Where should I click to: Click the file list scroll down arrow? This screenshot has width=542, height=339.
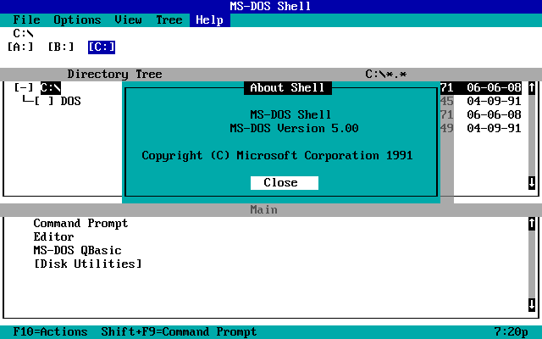tap(532, 182)
